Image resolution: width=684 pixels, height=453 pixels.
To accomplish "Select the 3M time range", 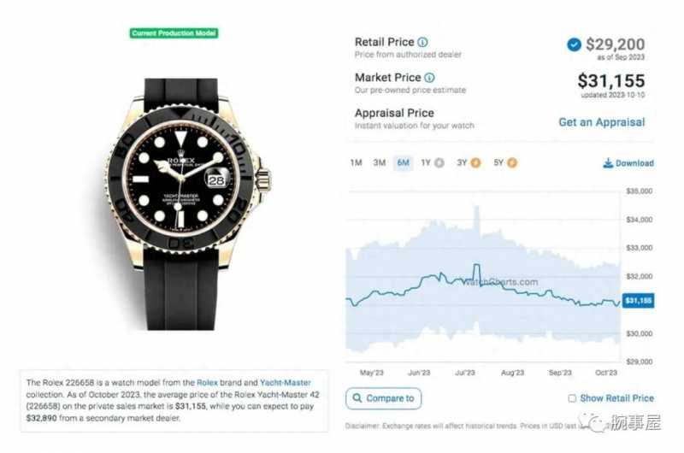I will tap(379, 163).
